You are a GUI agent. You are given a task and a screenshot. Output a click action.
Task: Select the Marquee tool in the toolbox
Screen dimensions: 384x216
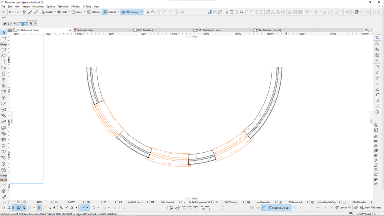tap(4, 39)
